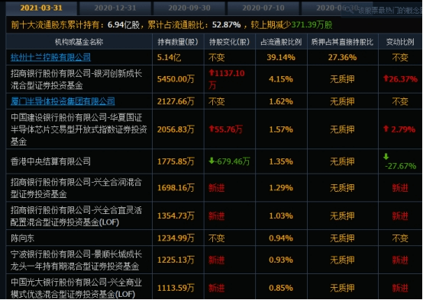423x300 pixels.
Task: Click the 占流通股比例 column header
Action: (x=281, y=42)
